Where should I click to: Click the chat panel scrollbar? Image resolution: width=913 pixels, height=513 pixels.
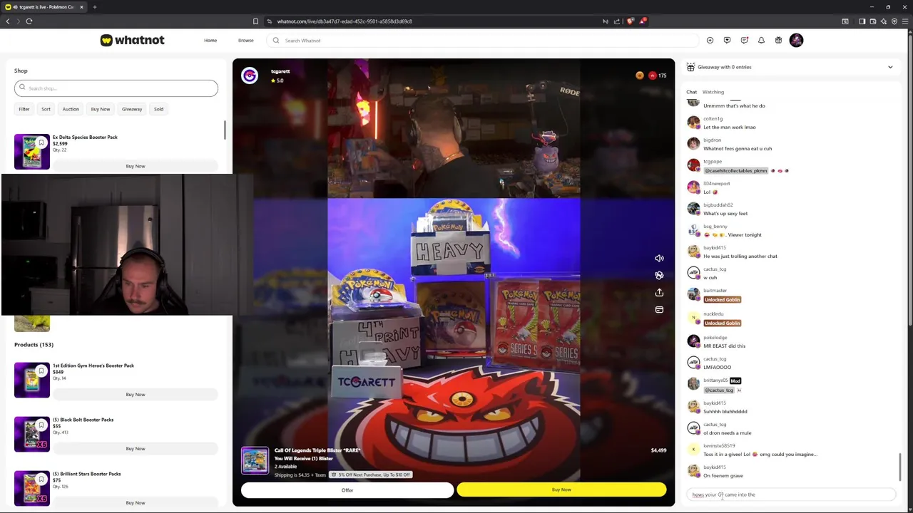pyautogui.click(x=900, y=467)
